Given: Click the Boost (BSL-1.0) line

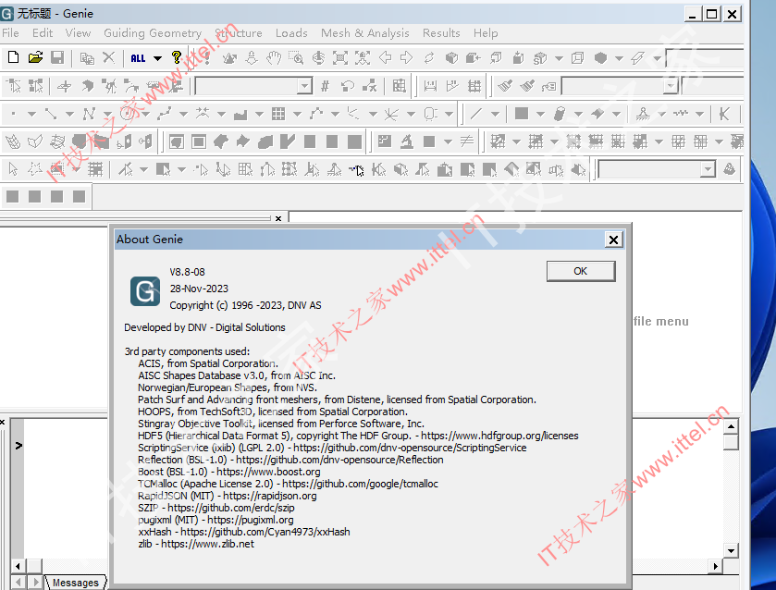Looking at the screenshot, I should (x=229, y=472).
